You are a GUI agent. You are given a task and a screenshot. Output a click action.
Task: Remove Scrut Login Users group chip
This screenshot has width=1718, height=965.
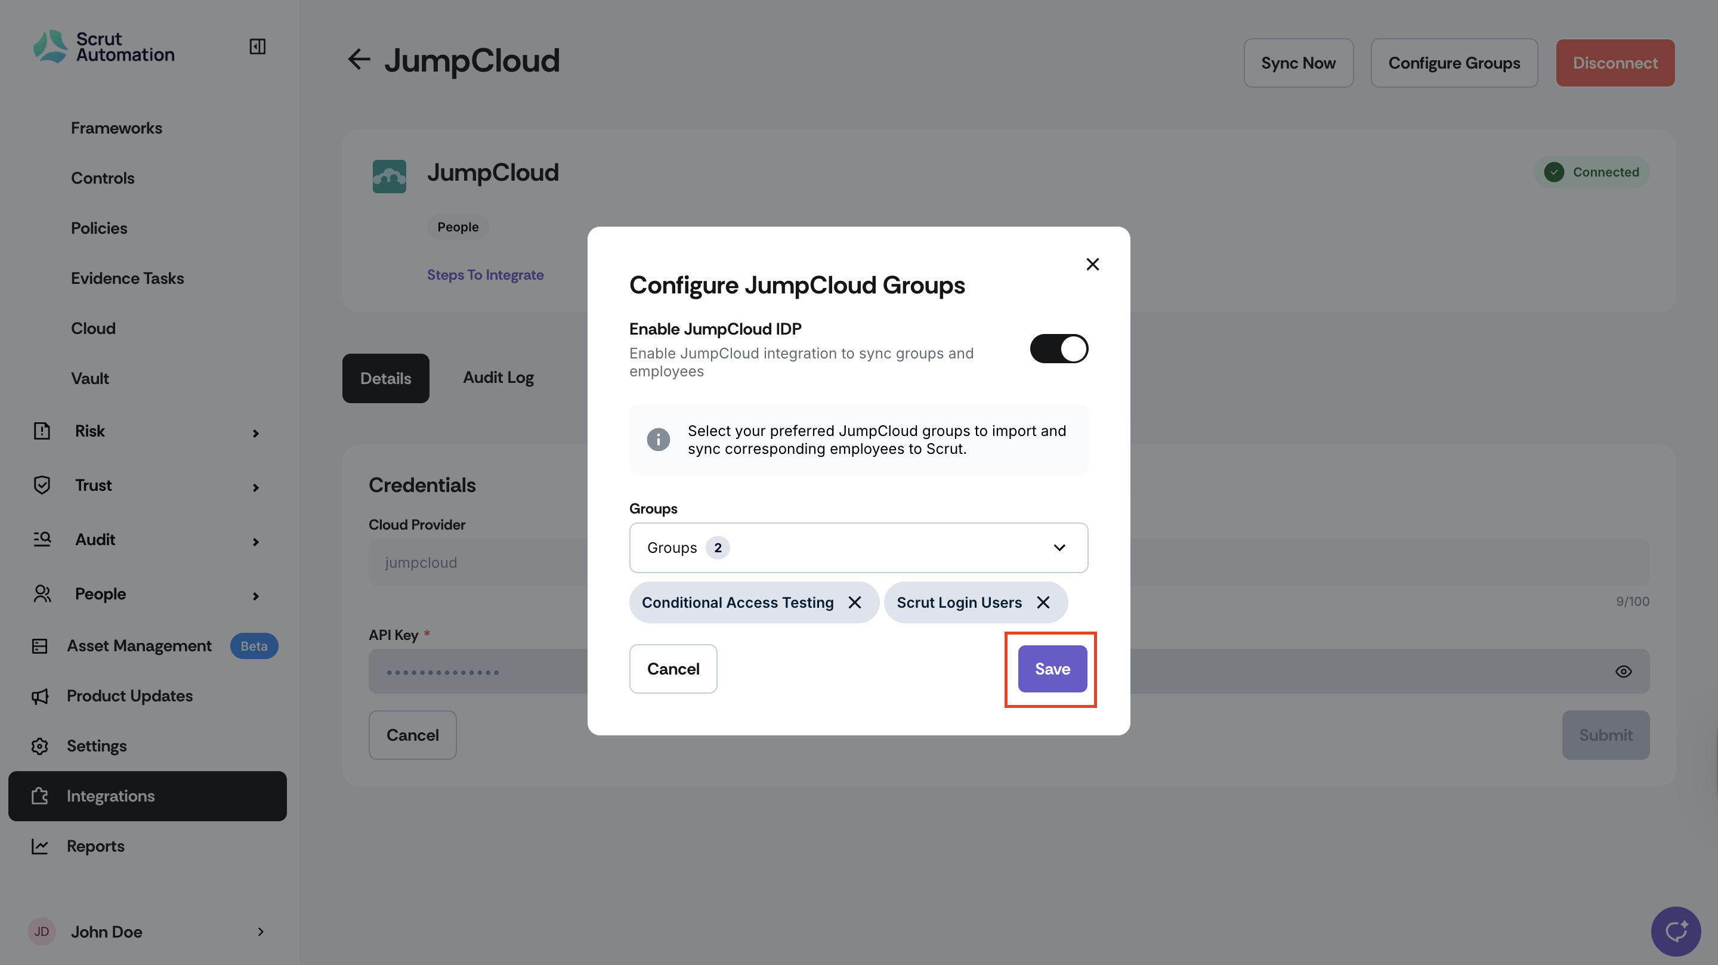point(1043,602)
